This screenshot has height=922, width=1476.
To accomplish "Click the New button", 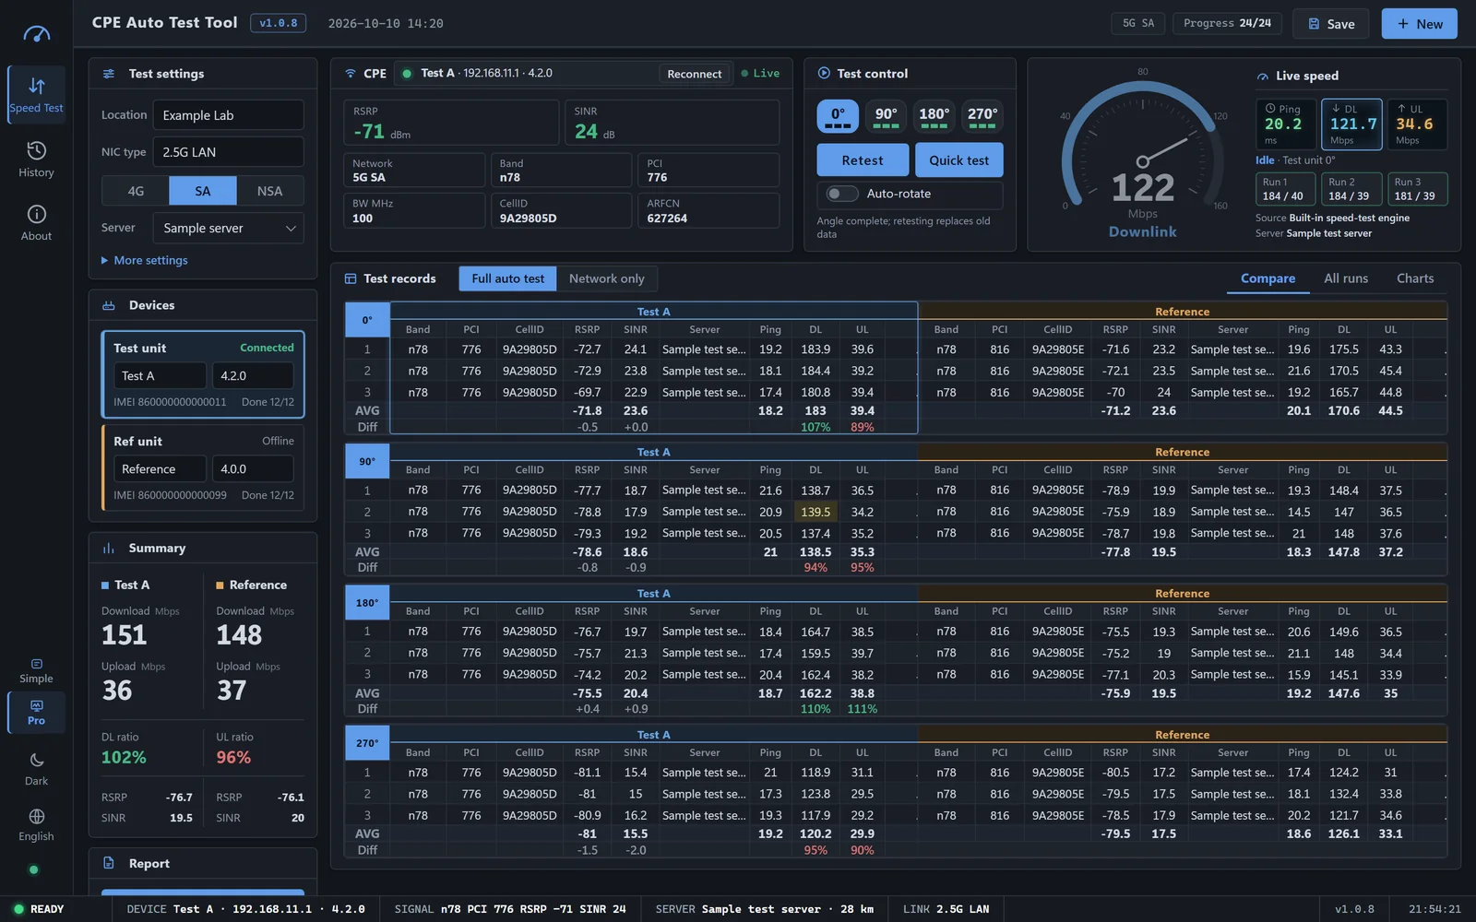I will (1420, 24).
